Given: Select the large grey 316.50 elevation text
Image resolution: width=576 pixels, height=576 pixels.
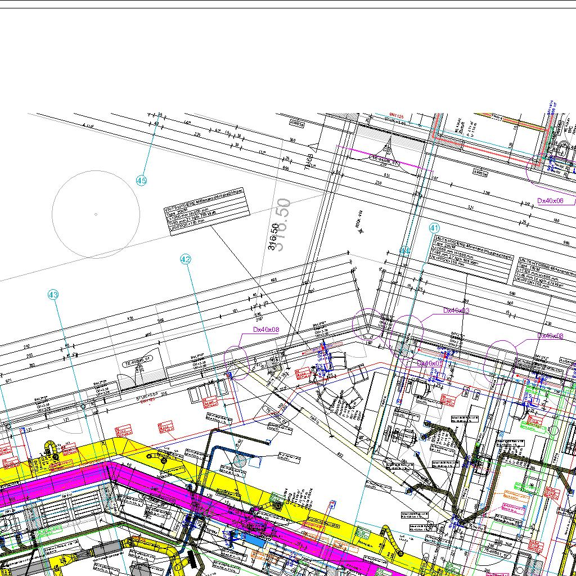Looking at the screenshot, I should coord(283,225).
